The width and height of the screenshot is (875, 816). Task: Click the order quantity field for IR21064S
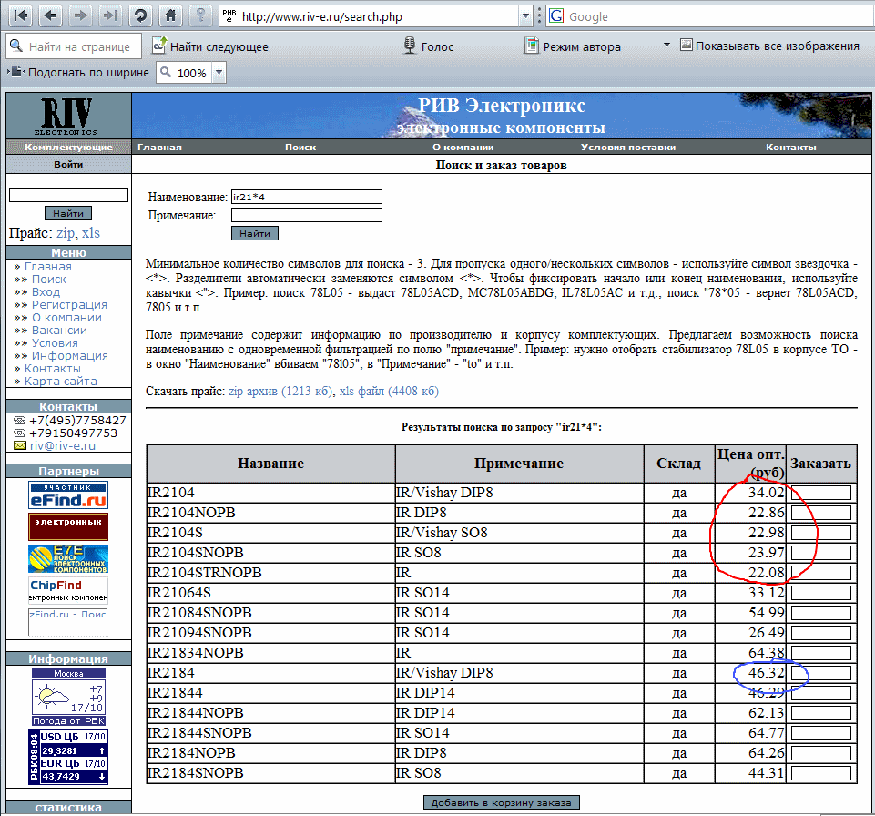(821, 593)
